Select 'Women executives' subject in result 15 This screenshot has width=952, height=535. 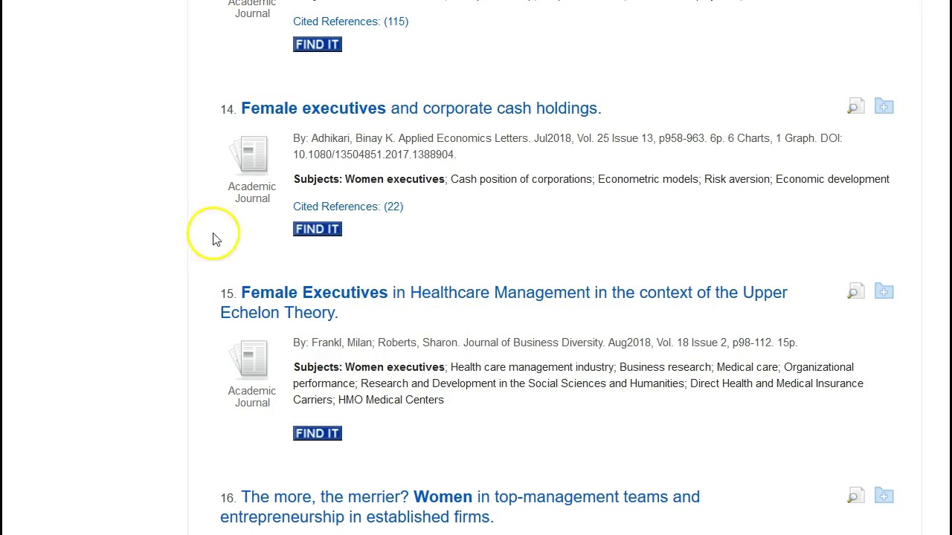coord(394,367)
